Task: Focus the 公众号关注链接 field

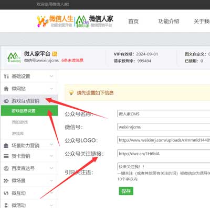Action: 164,154
